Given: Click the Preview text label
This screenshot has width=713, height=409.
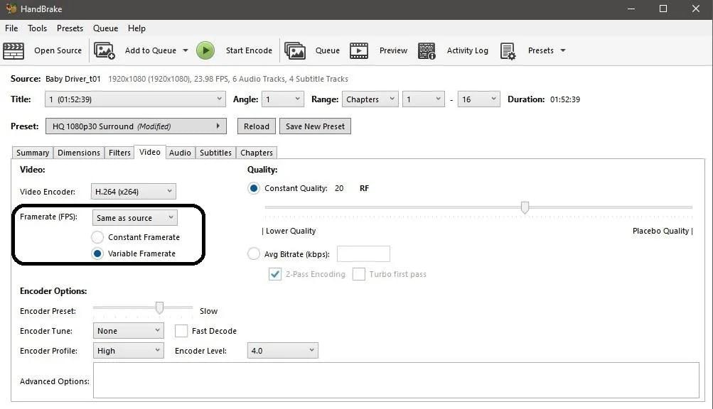Looking at the screenshot, I should tap(393, 50).
